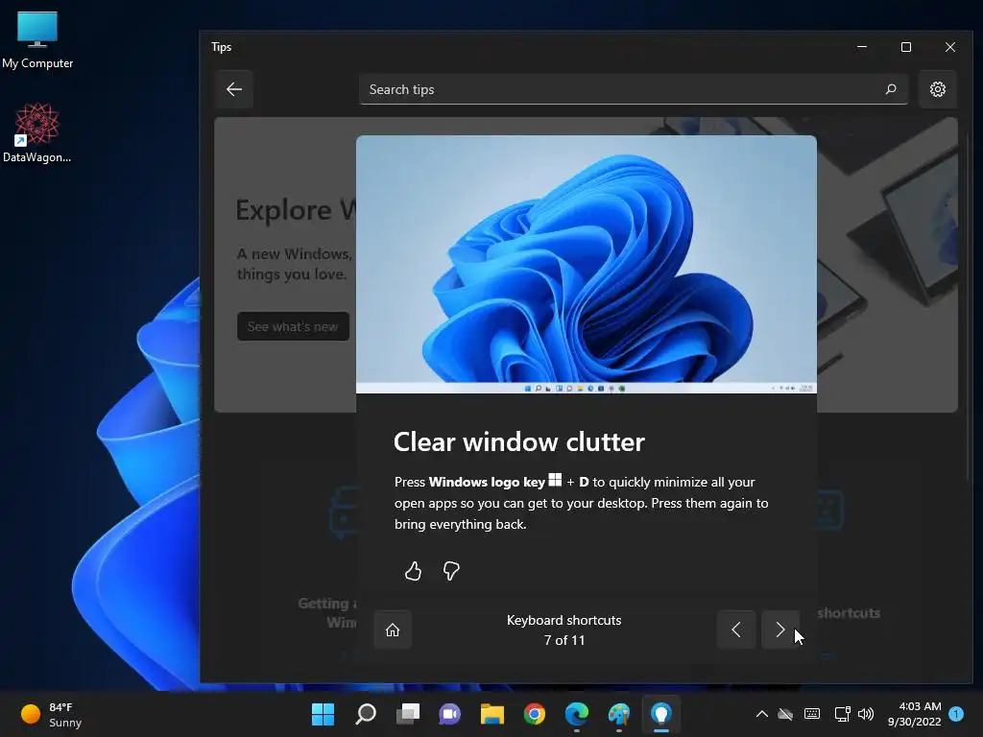
Task: Open the notification badge in taskbar
Action: (x=956, y=714)
